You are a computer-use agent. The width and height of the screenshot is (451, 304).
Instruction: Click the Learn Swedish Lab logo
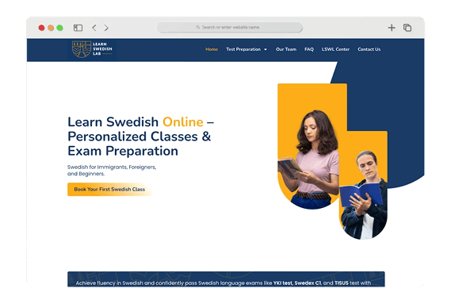(92, 49)
